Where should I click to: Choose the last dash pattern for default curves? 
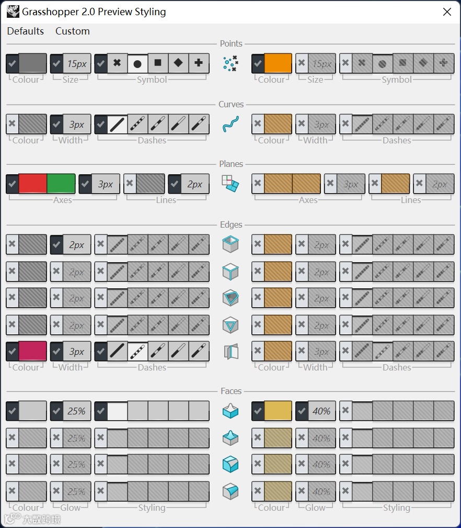pos(199,124)
